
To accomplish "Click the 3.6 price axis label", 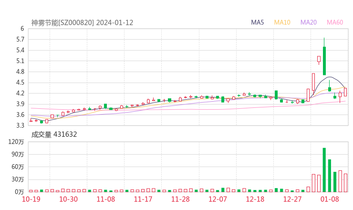I will [x=20, y=115].
